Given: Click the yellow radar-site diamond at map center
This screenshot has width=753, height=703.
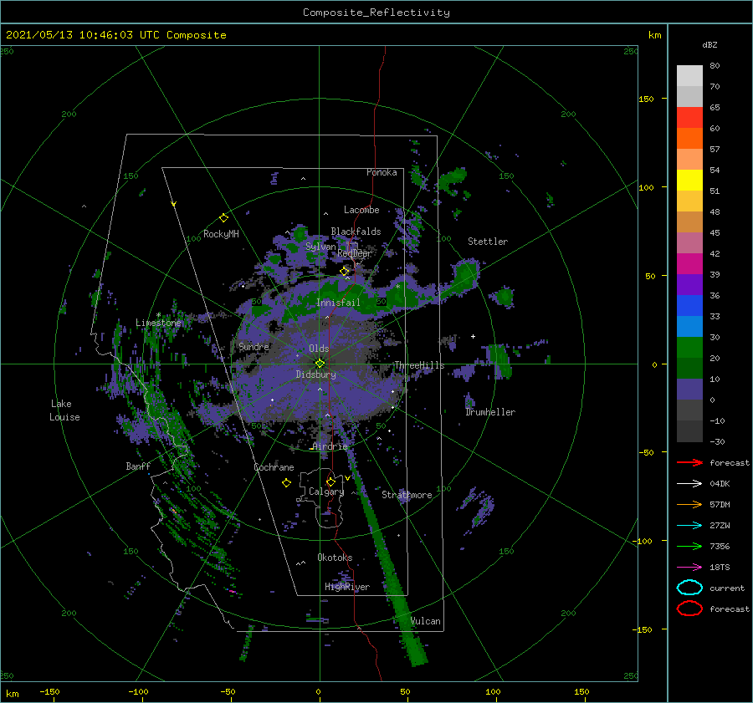Looking at the screenshot, I should [320, 364].
